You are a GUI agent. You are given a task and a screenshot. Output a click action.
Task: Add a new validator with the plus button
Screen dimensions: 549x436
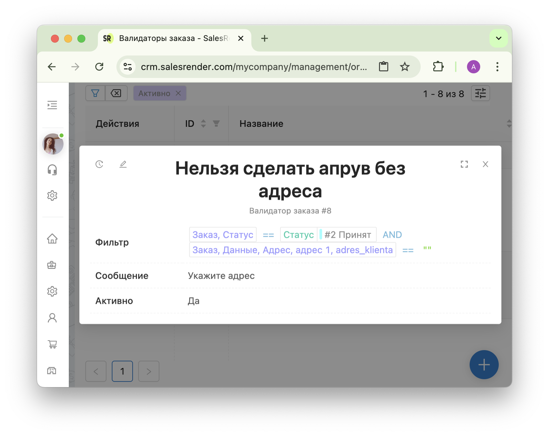484,365
